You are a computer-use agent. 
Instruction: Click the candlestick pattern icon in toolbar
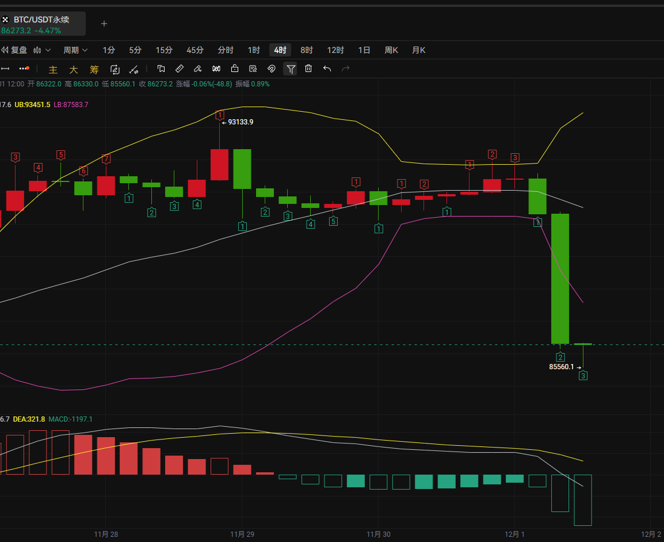216,69
